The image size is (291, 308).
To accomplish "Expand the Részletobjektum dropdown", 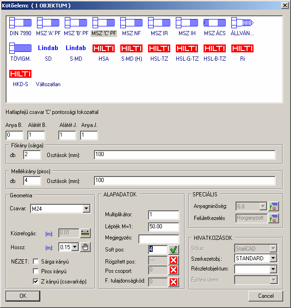I will tap(273, 269).
